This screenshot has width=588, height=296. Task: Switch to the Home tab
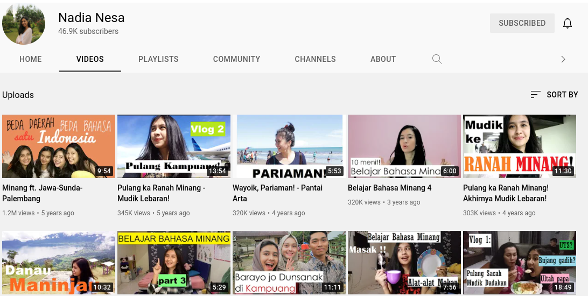click(x=30, y=59)
